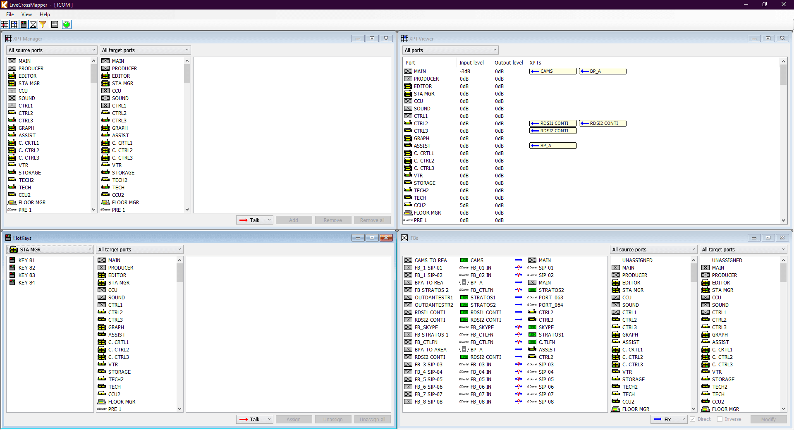The width and height of the screenshot is (794, 430).
Task: Click BP_A crosspoint on ASSIST row
Action: (x=553, y=146)
